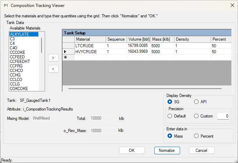Click the Custom precision value field

click(x=224, y=116)
